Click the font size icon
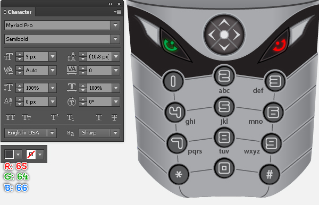The width and height of the screenshot is (319, 205). (9, 57)
